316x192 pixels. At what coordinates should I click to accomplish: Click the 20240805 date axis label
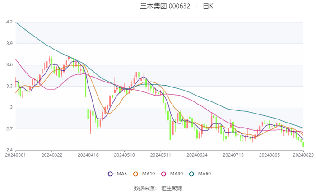coord(270,155)
